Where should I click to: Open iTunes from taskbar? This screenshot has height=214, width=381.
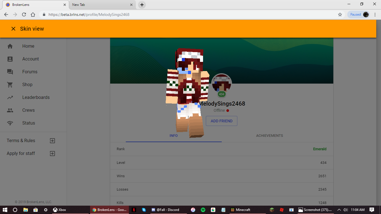[x=193, y=210]
